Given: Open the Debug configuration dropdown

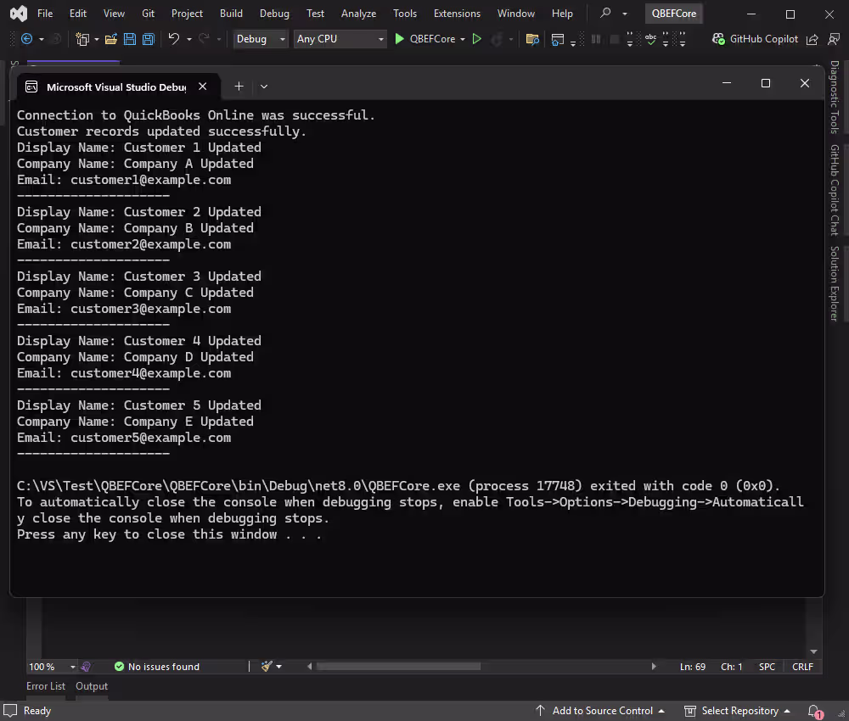Looking at the screenshot, I should [260, 39].
